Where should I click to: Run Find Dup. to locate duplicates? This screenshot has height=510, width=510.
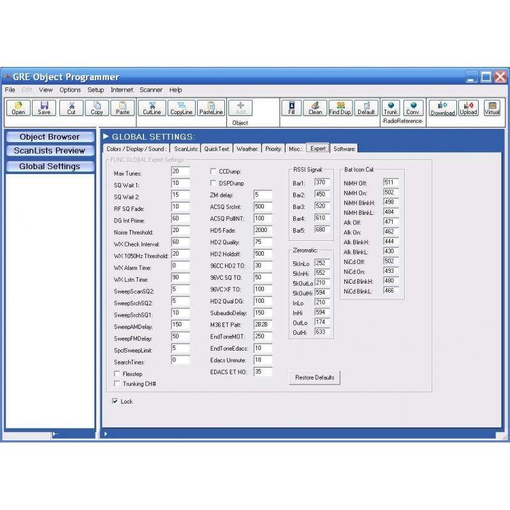pos(340,108)
